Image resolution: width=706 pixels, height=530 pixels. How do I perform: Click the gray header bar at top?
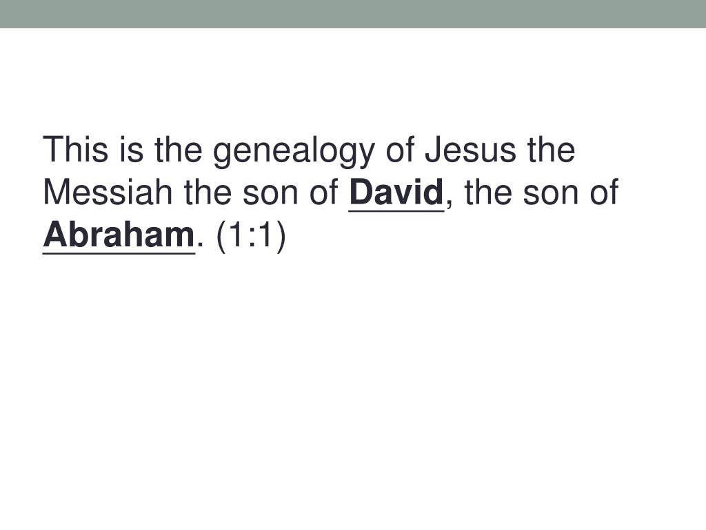click(353, 14)
